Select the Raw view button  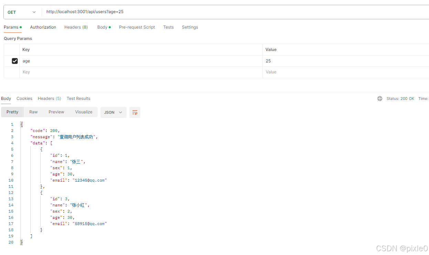(x=33, y=112)
